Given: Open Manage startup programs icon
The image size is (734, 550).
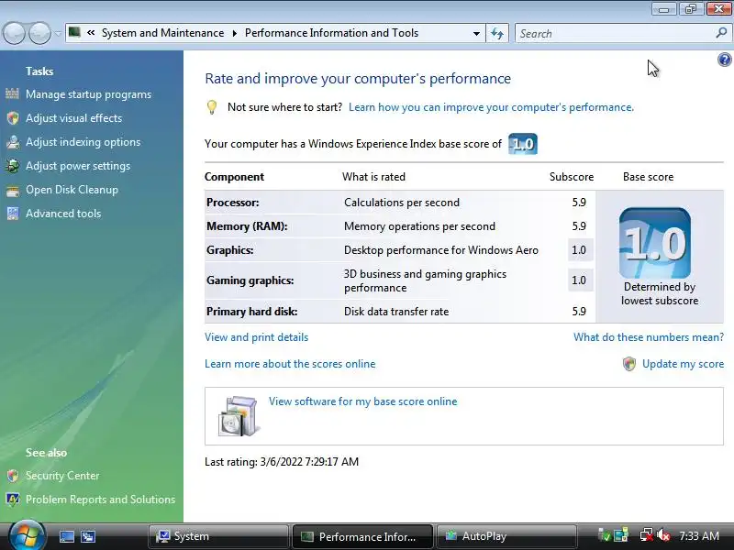Looking at the screenshot, I should [12, 94].
